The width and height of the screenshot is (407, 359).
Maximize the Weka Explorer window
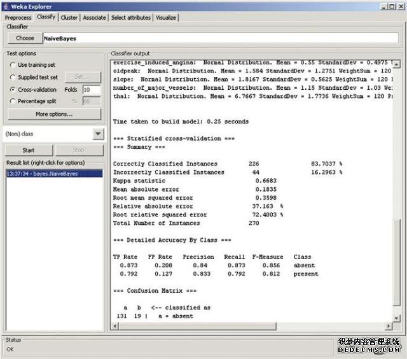tap(392, 6)
